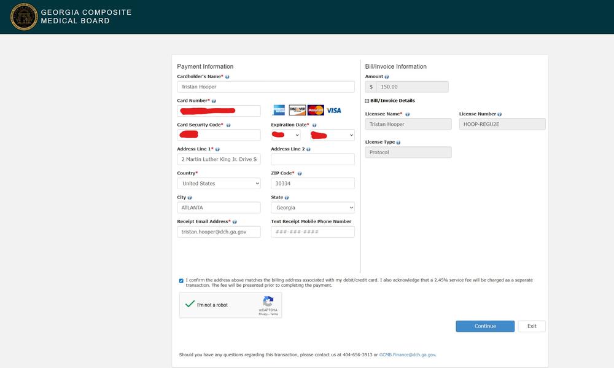Open the GCMB.Finance@dch.ga.gov email link
614x368 pixels.
point(407,354)
